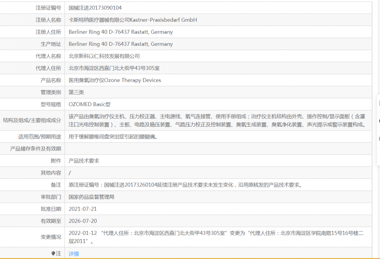
Task: Click the bulb icon beside 注
Action: pyautogui.click(x=53, y=253)
